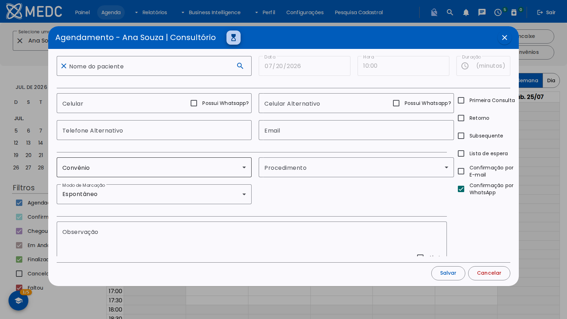Viewport: 567px width, 319px height.
Task: Toggle the Finalizado filter checkbox
Action: click(x=19, y=259)
